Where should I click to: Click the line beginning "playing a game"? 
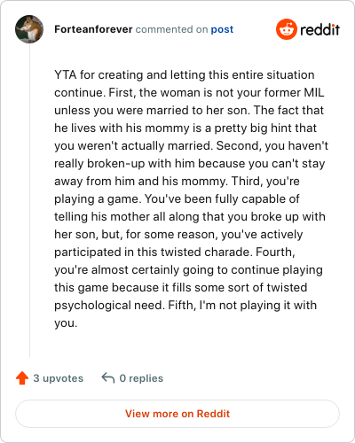(177, 199)
